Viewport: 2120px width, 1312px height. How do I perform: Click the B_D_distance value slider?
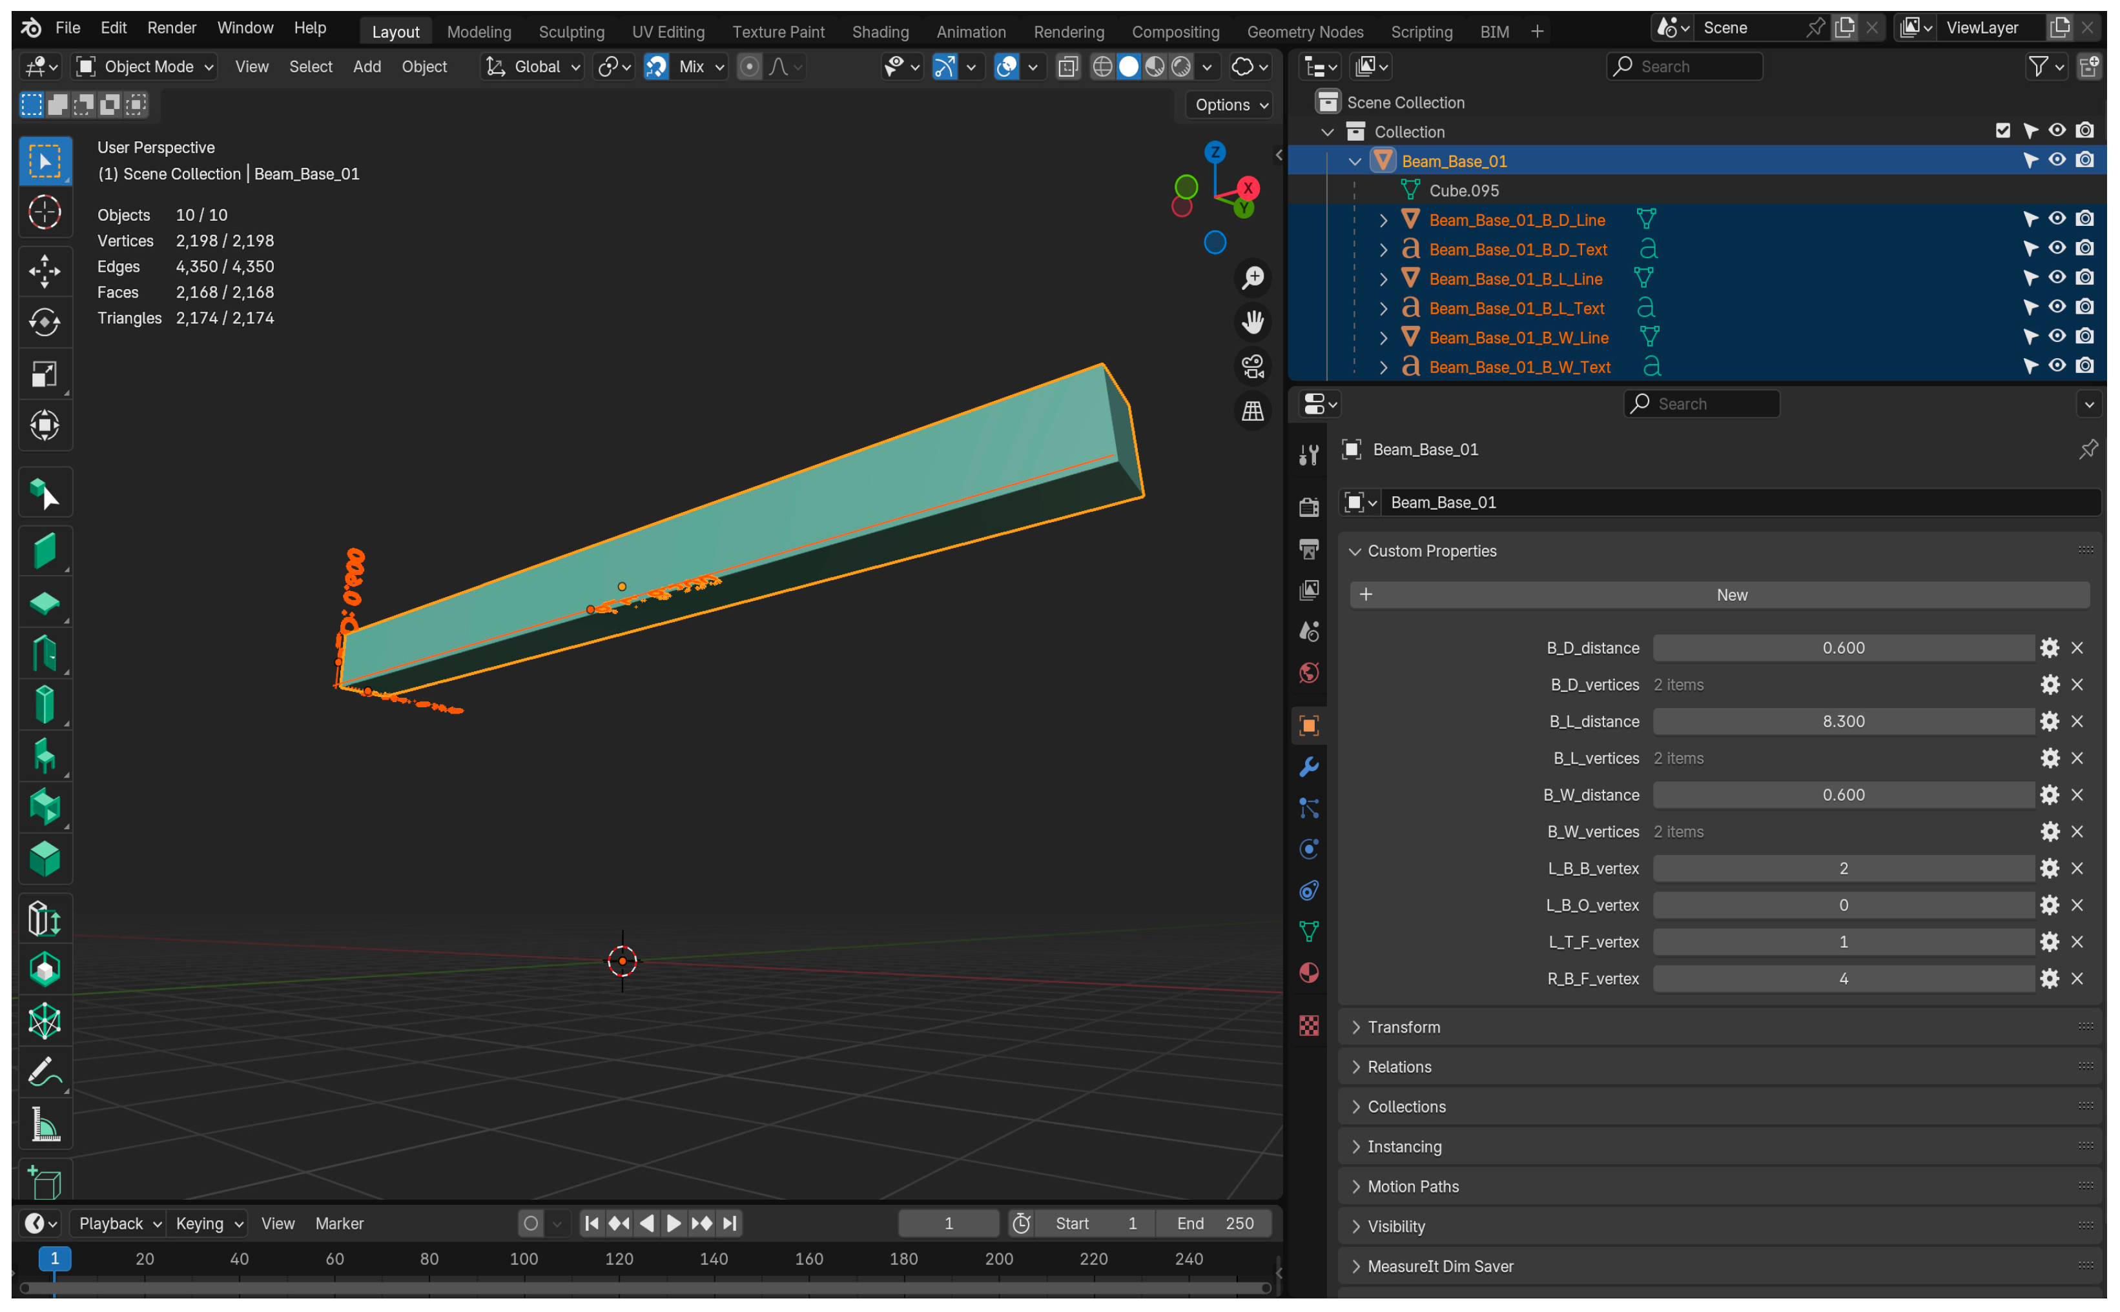click(x=1842, y=648)
